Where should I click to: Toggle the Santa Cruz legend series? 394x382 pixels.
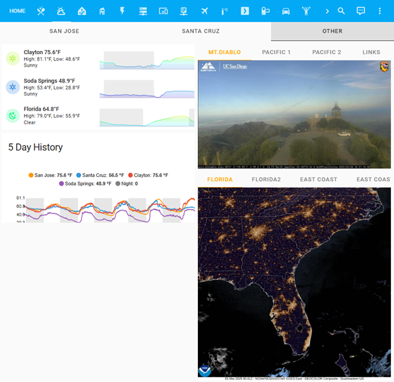100,175
